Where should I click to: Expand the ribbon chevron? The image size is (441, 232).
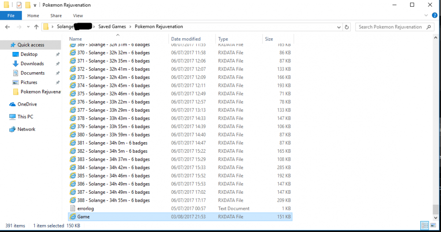[x=426, y=15]
